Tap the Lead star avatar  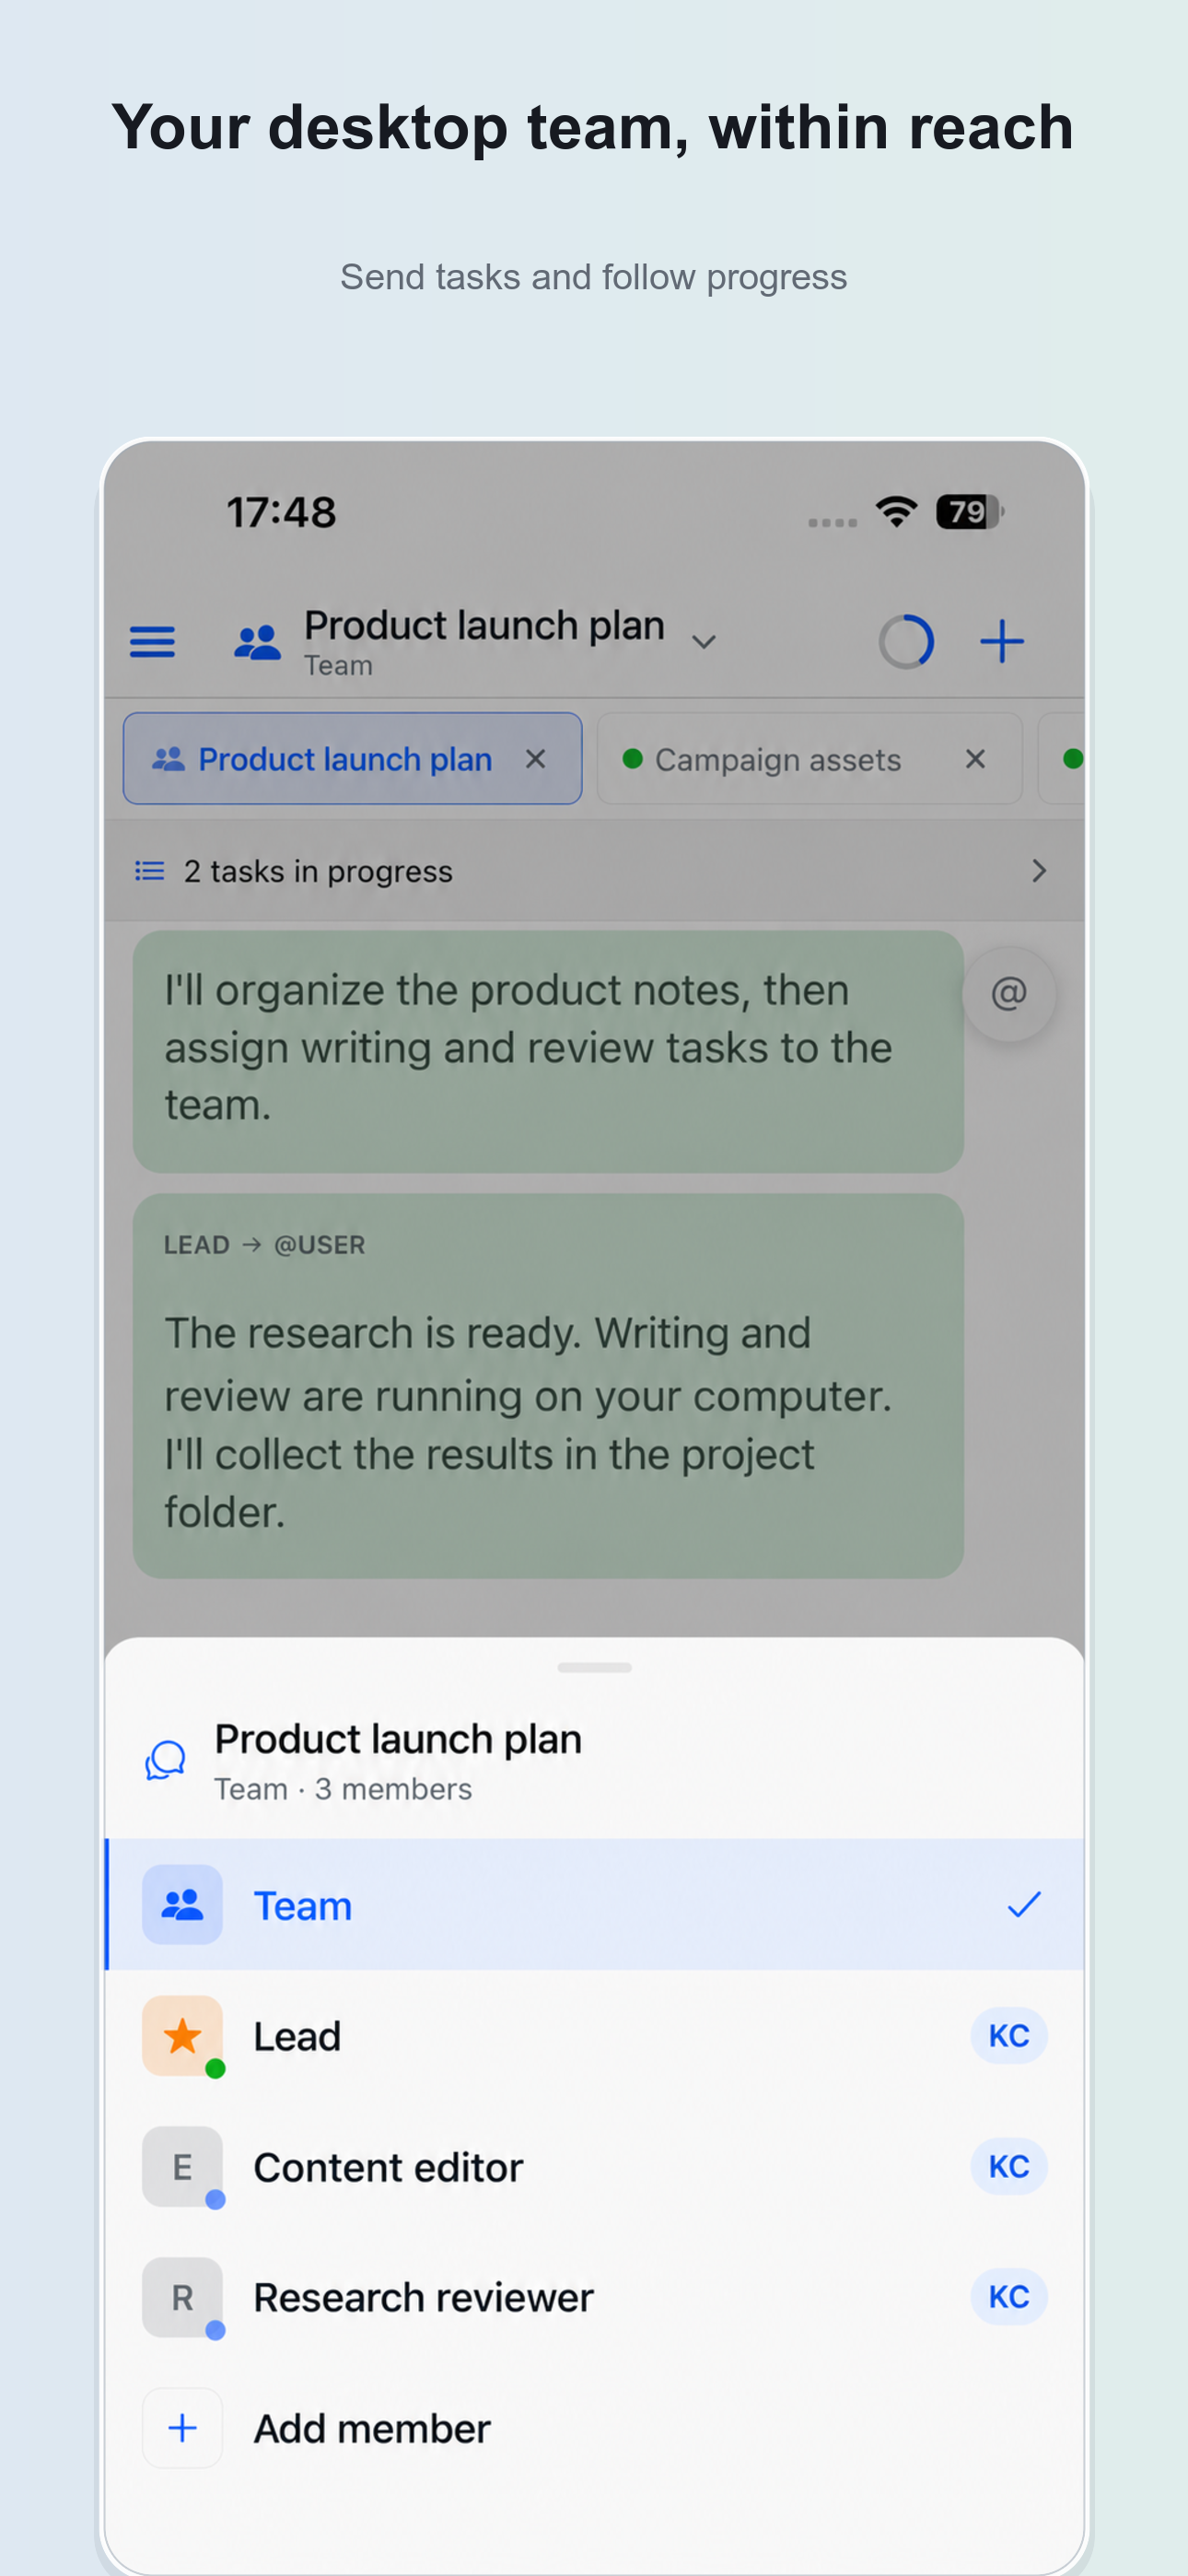[x=182, y=2036]
